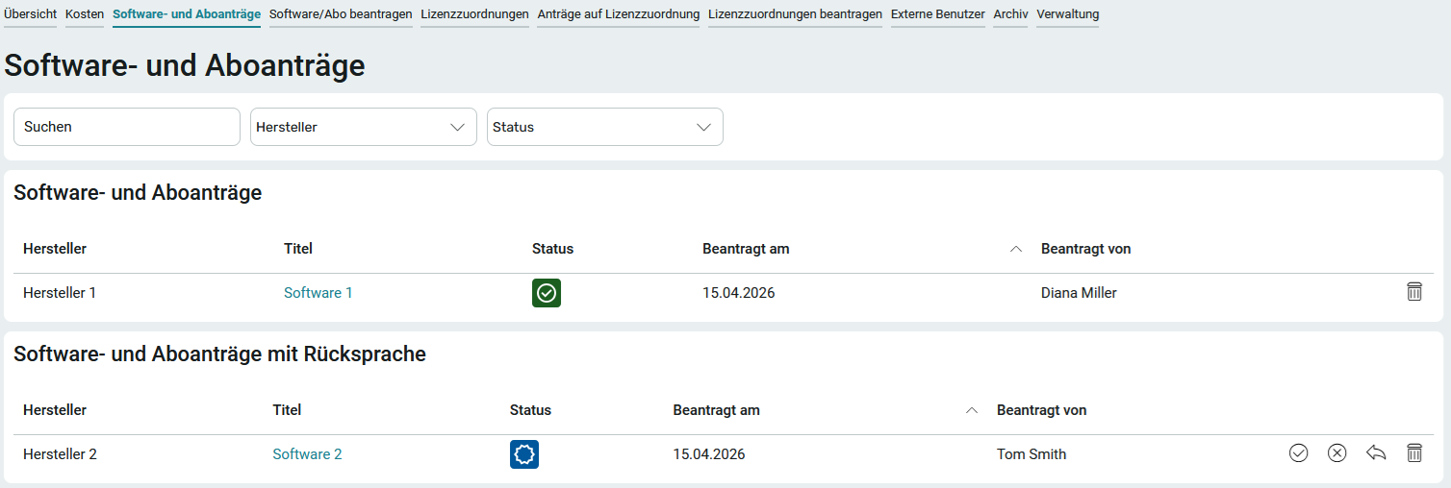Screen dimensions: 1451x488
Task: Reject the Software 2 request with X icon
Action: (x=1336, y=453)
